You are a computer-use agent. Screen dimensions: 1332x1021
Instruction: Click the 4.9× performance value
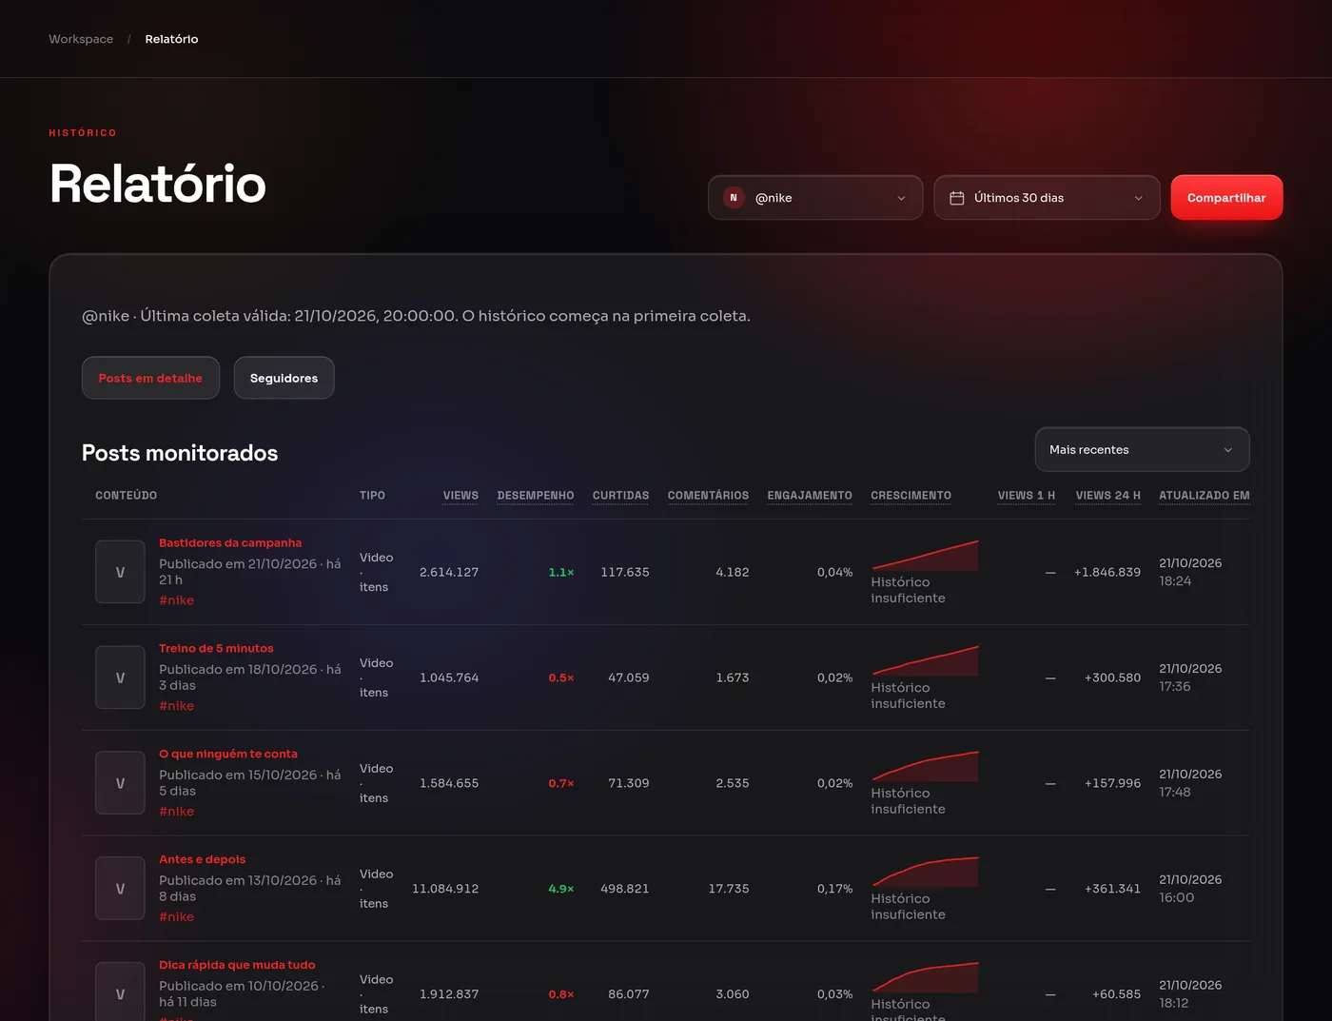(561, 889)
